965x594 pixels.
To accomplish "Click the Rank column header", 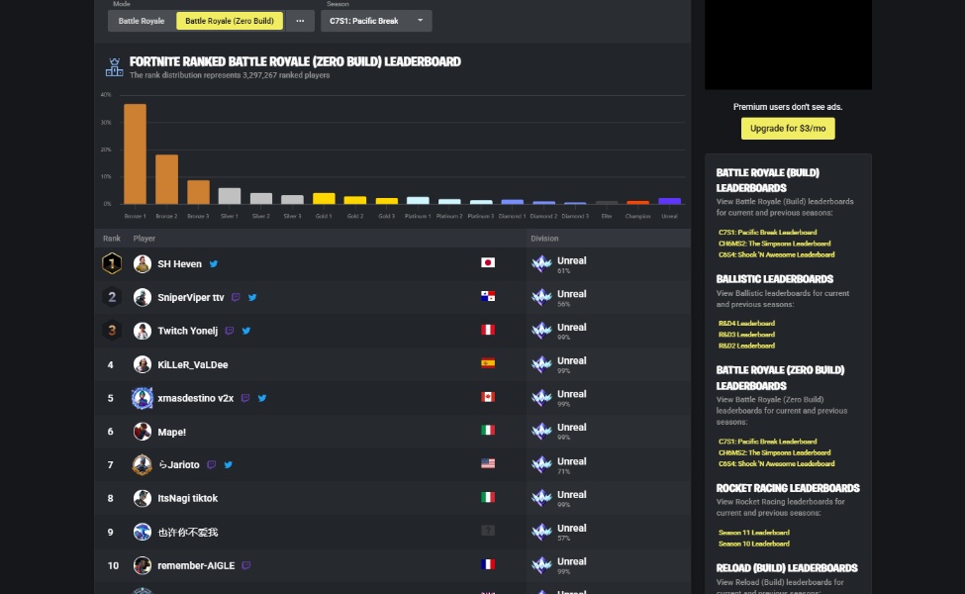I will [112, 239].
